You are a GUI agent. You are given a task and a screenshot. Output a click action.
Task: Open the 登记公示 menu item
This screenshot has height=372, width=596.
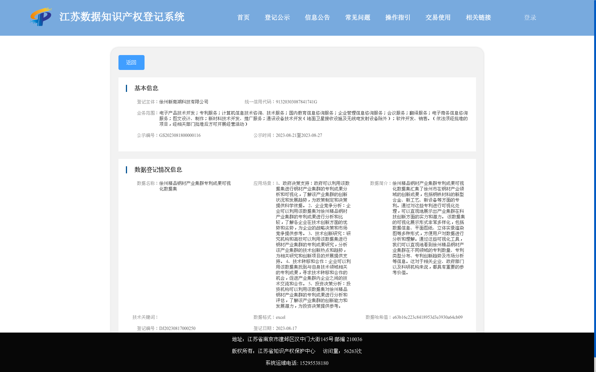[277, 17]
